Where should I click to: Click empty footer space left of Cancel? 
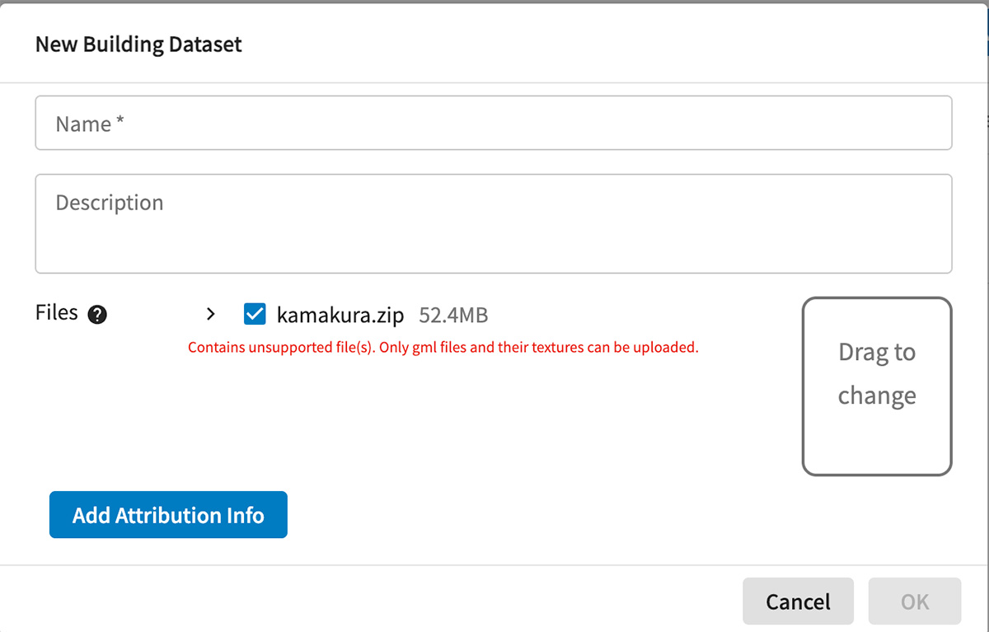[x=371, y=601]
